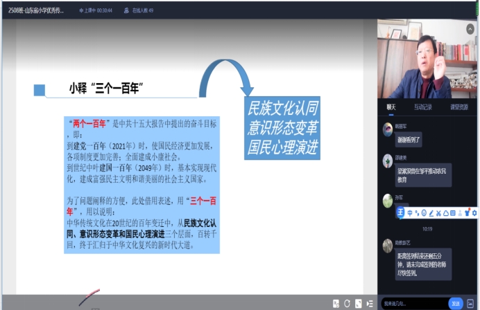Collapse the teacher video panel with the chevron
This screenshot has height=310, width=480.
pos(470,29)
